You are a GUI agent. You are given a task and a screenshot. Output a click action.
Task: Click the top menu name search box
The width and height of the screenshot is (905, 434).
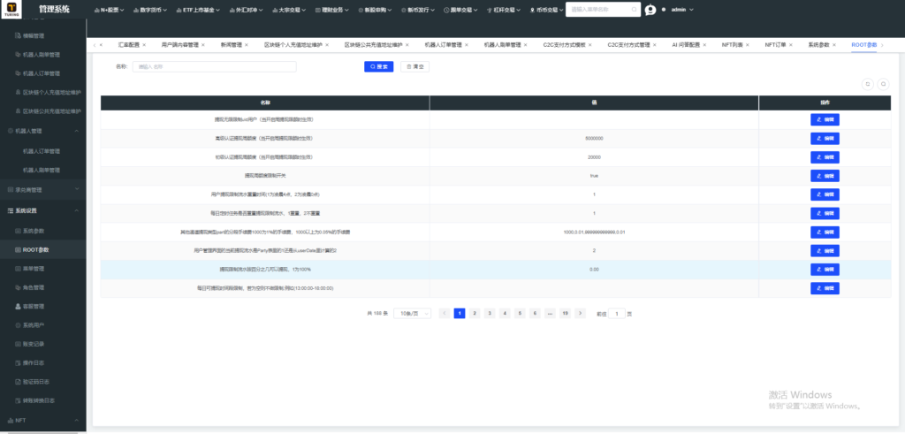603,10
